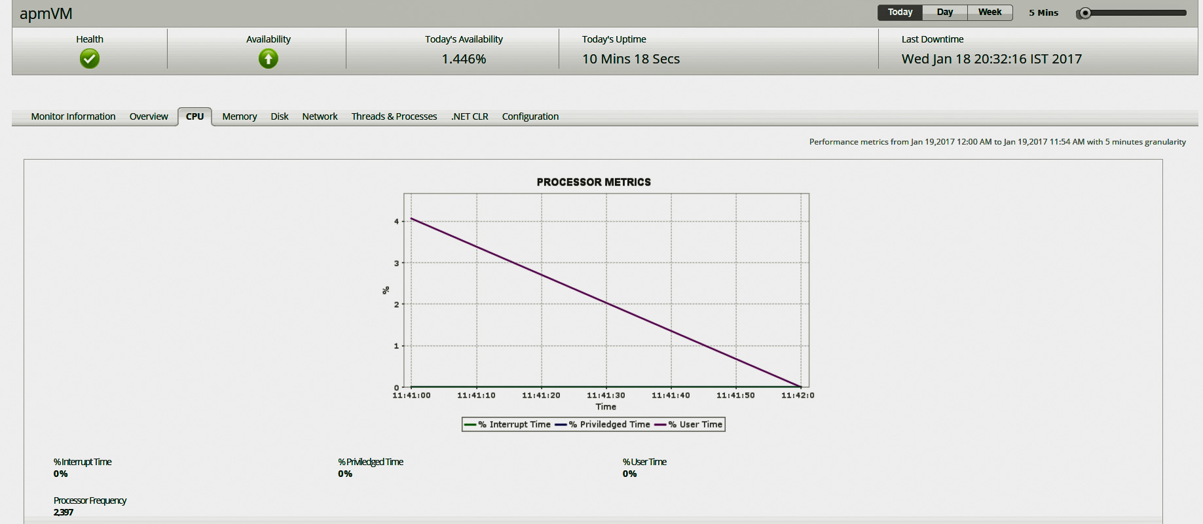Open the Memory tab

240,116
